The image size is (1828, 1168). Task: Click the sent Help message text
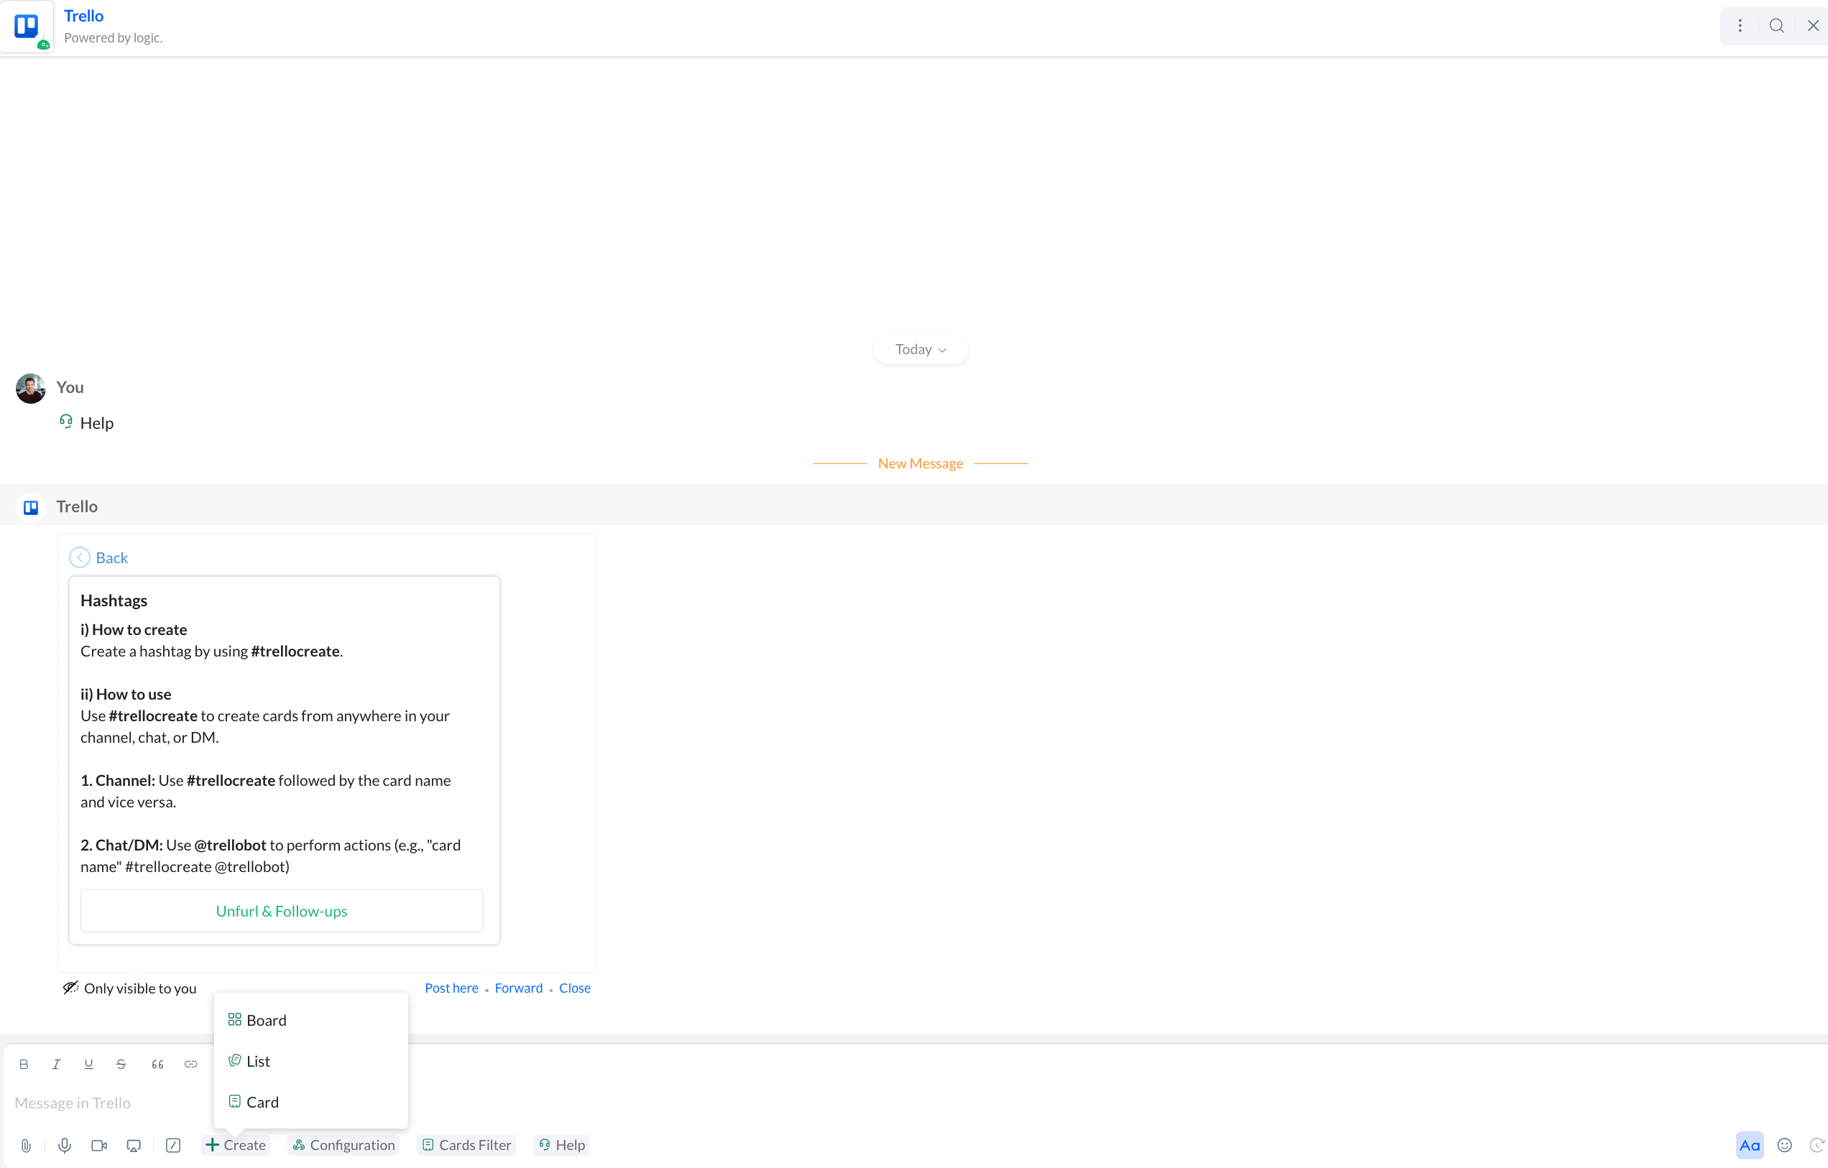[x=96, y=422]
